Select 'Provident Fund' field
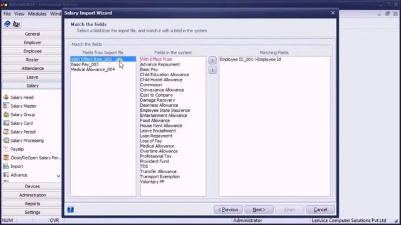 (155, 161)
